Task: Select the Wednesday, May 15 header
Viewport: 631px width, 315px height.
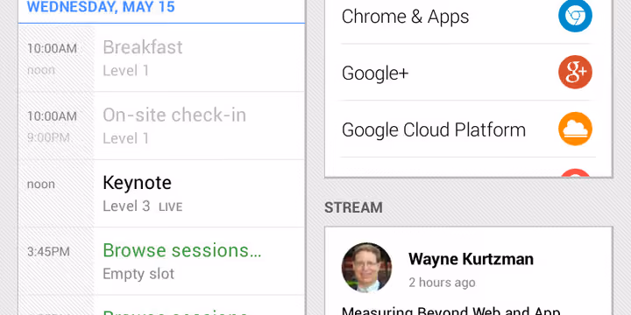Action: pyautogui.click(x=101, y=7)
